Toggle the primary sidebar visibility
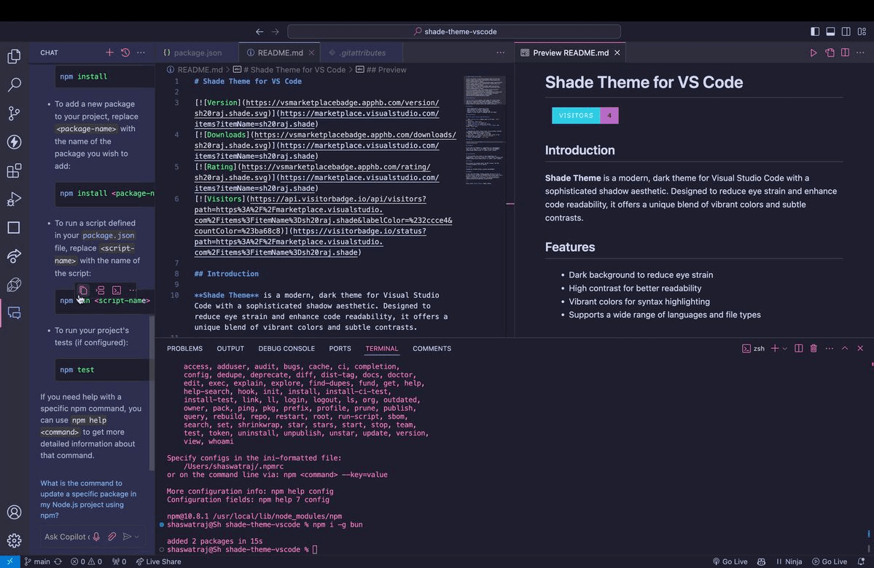Image resolution: width=874 pixels, height=568 pixels. (813, 31)
